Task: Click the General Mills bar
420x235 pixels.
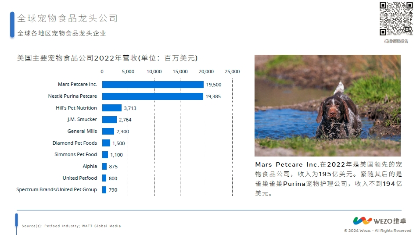Action: pos(108,131)
